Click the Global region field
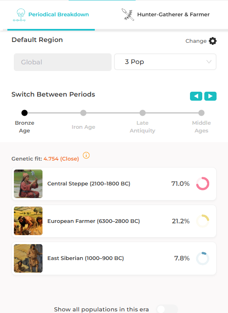This screenshot has height=313, width=228. click(63, 62)
